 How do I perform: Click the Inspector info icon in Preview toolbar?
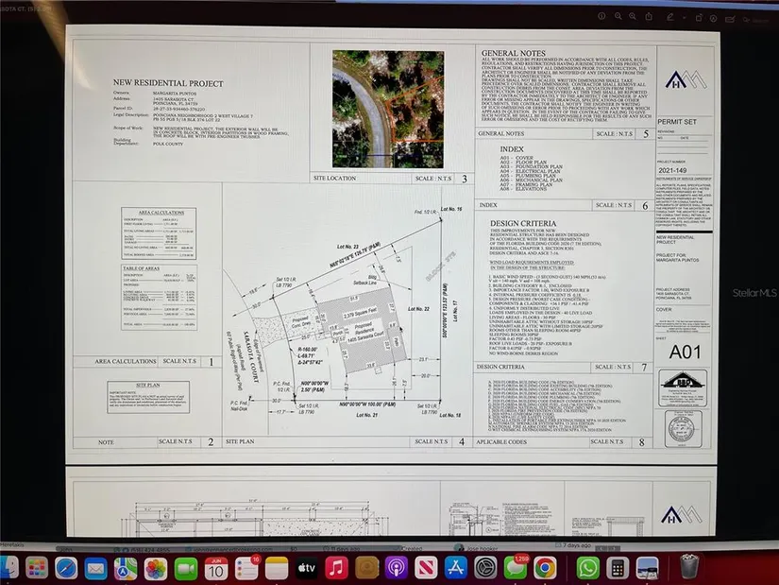[601, 16]
